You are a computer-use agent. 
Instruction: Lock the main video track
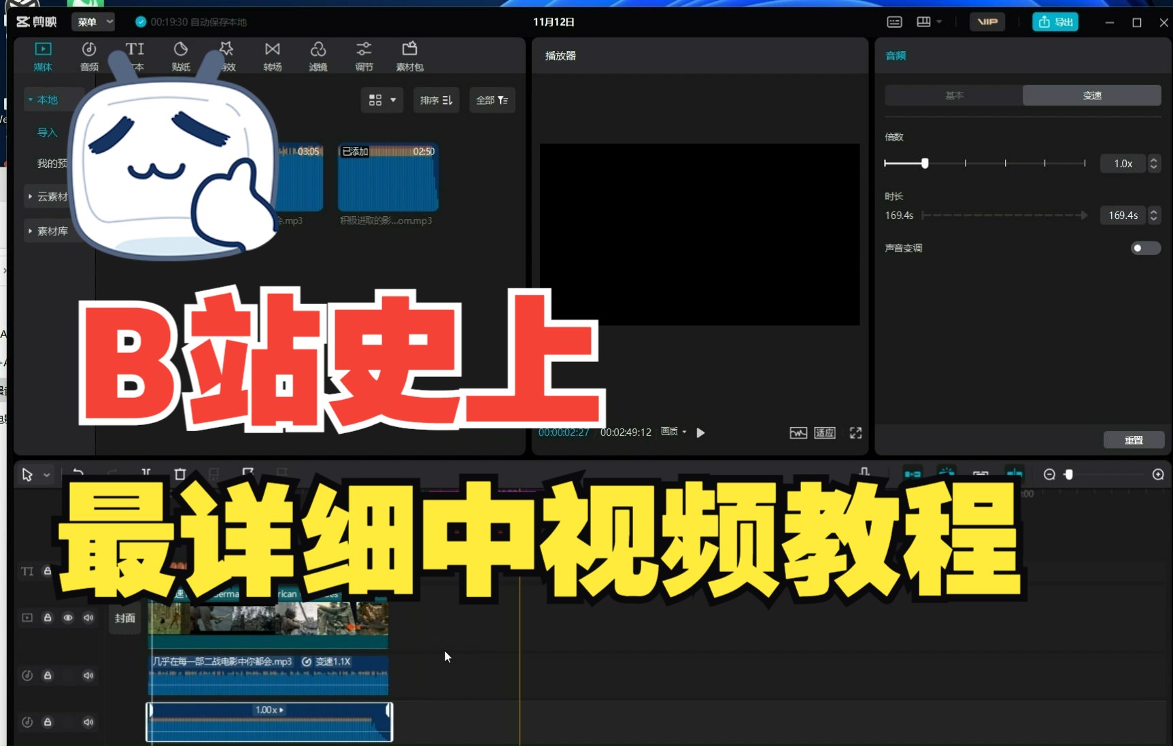point(48,617)
